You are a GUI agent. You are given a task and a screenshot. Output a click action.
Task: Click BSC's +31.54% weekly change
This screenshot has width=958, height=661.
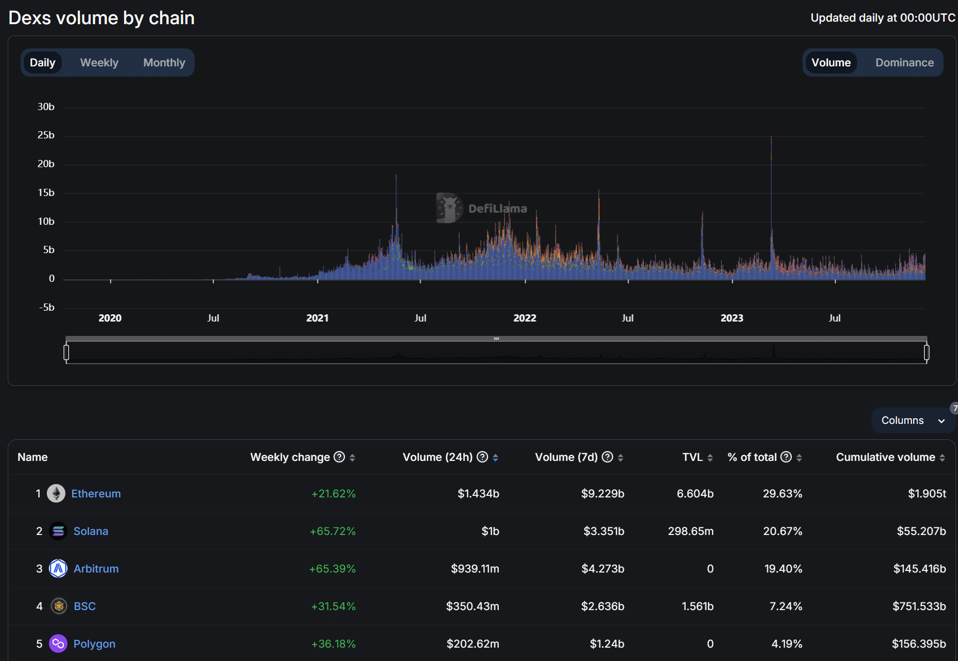[x=334, y=606]
